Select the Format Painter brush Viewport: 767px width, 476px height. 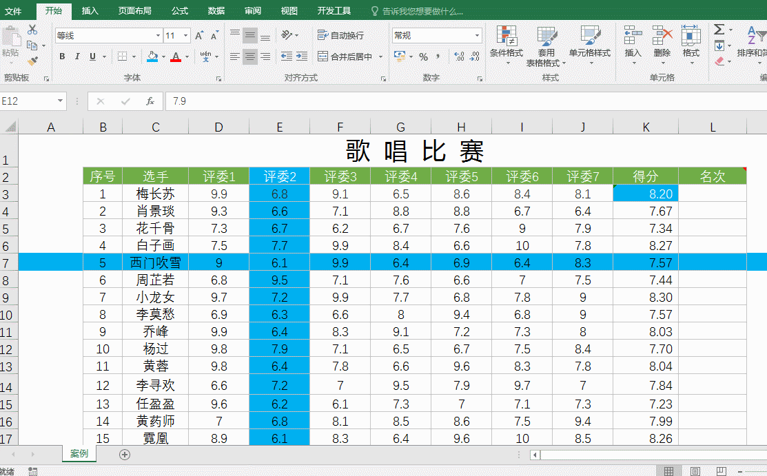(32, 61)
